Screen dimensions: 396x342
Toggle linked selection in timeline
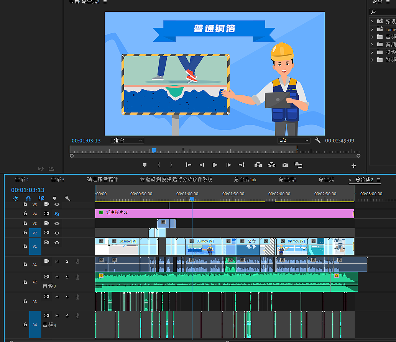point(41,198)
